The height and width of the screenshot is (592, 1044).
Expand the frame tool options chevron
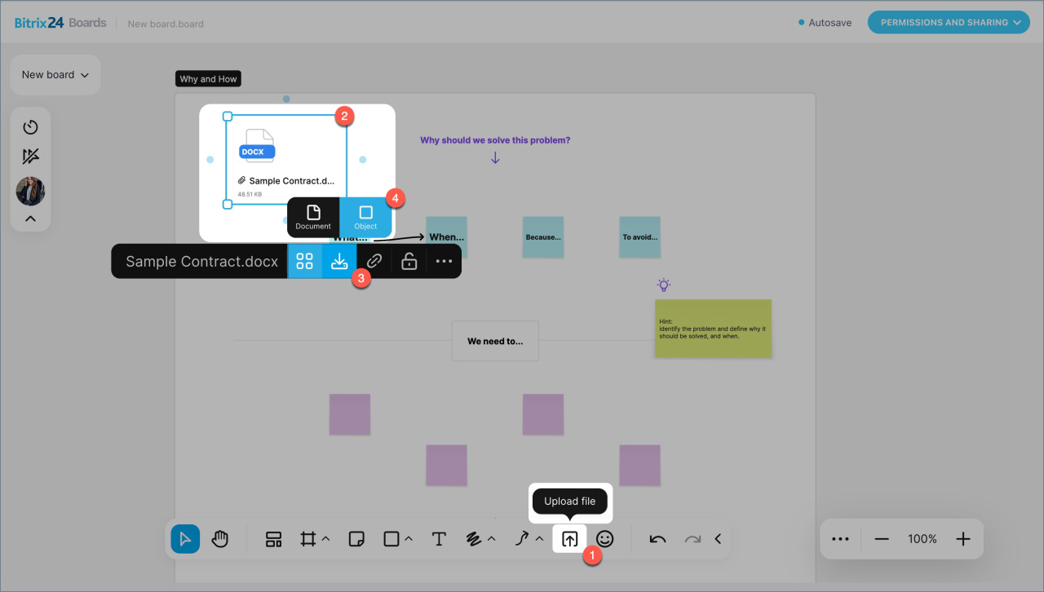pyautogui.click(x=325, y=539)
